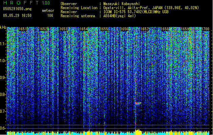Click the 1659 time marker

coord(185,29)
